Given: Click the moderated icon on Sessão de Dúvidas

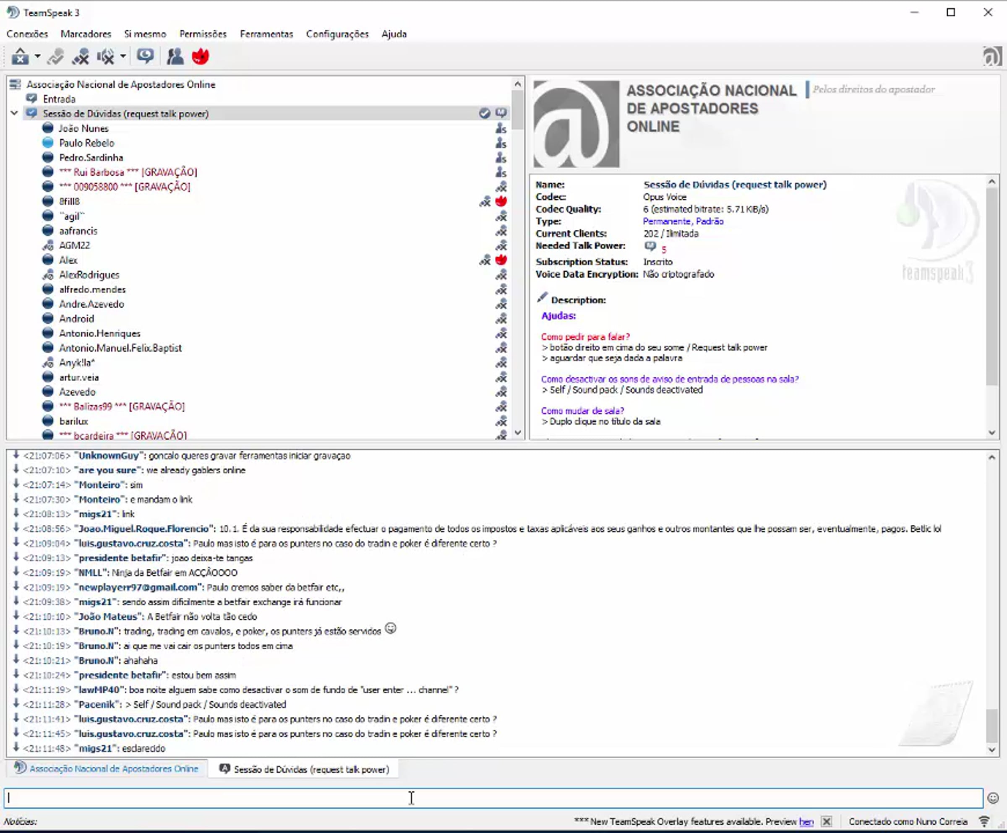Looking at the screenshot, I should click(501, 114).
